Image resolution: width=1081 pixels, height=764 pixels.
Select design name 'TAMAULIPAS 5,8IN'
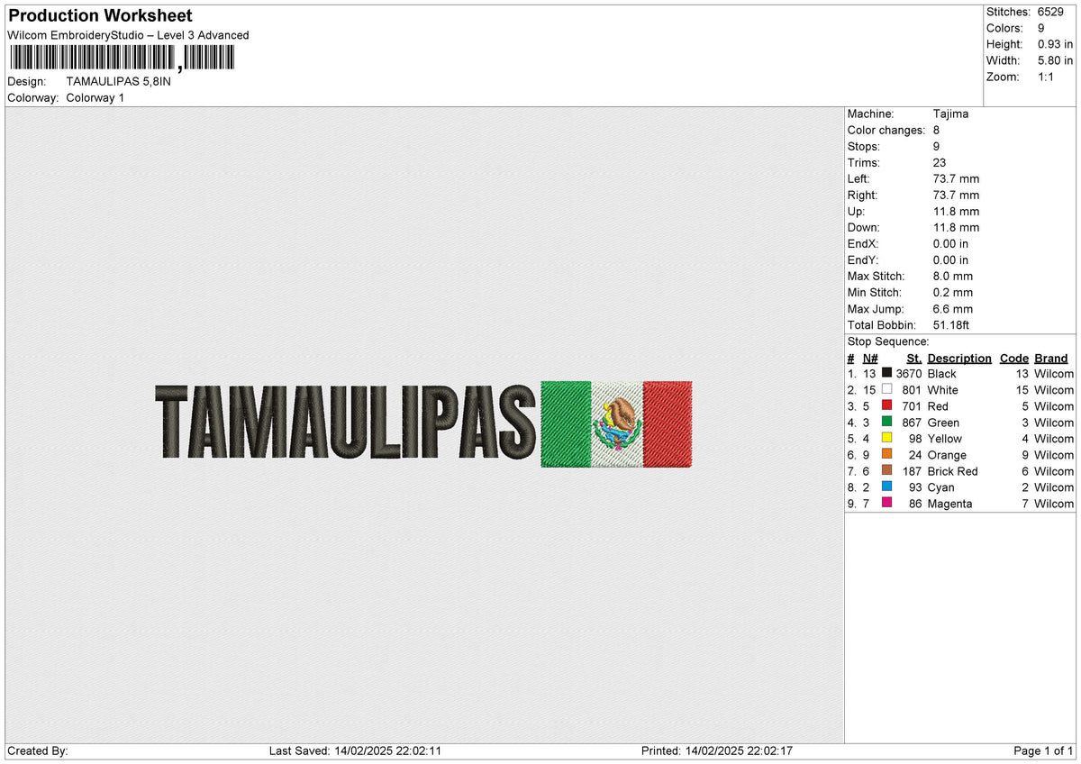point(118,81)
